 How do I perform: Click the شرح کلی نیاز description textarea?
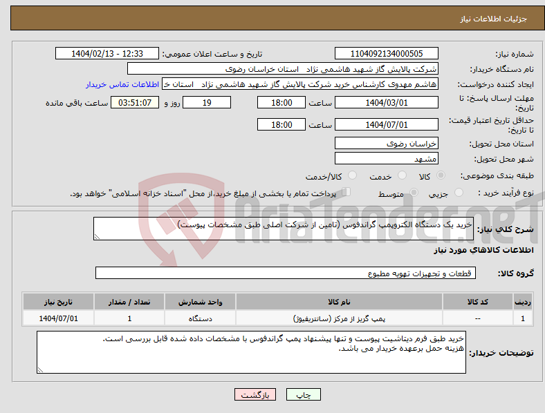pyautogui.click(x=284, y=229)
